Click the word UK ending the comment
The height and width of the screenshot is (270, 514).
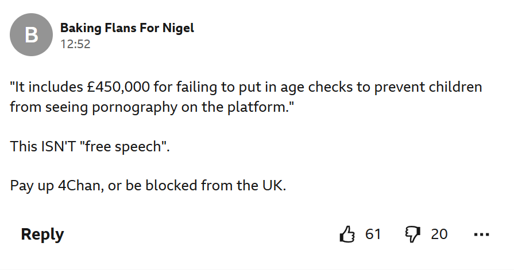[x=272, y=186]
